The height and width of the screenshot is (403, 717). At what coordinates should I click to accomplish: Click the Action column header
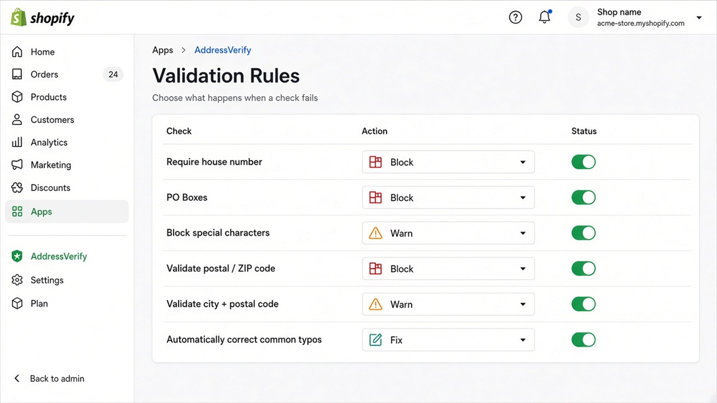[x=375, y=131]
